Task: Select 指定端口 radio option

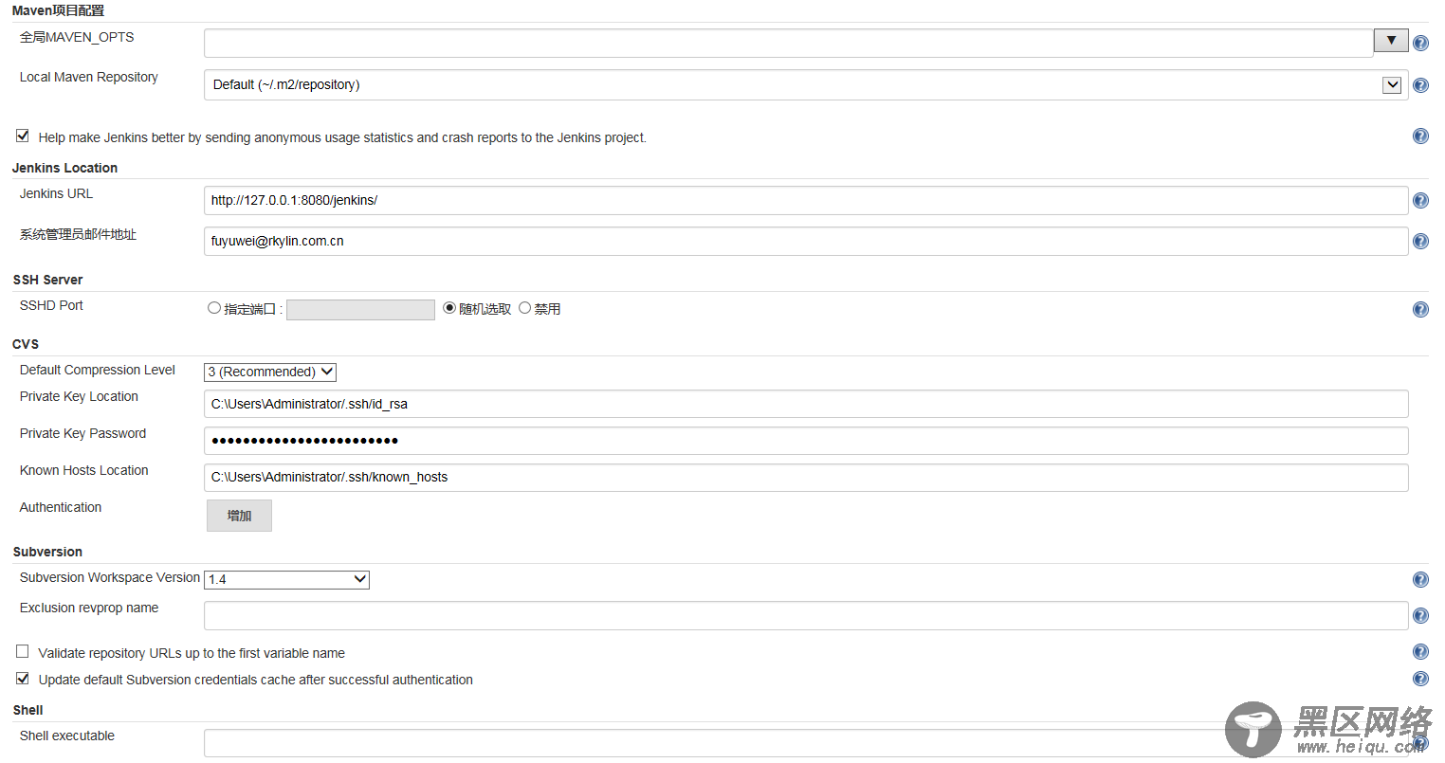Action: (214, 308)
